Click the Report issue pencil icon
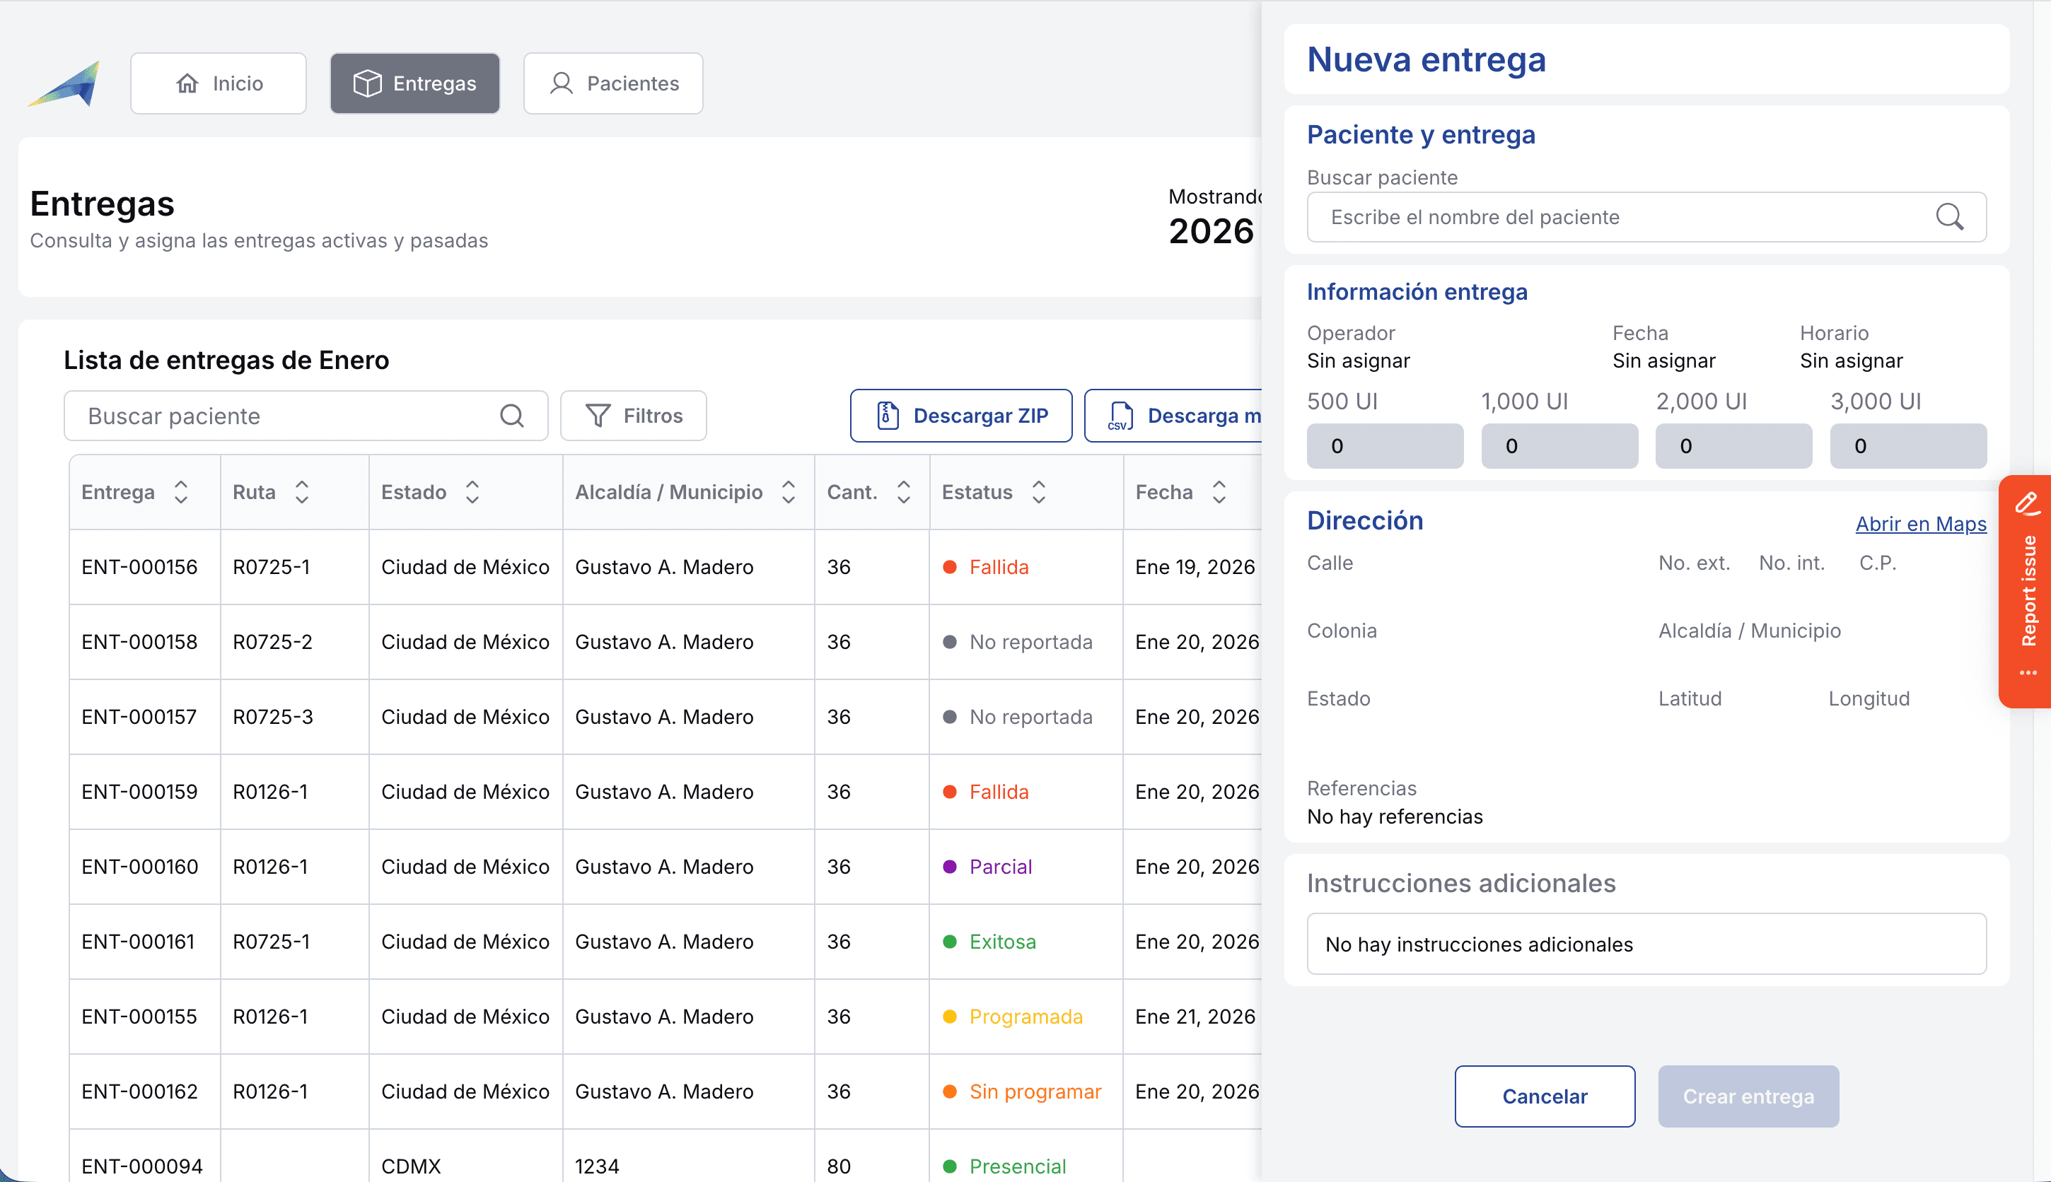Image resolution: width=2051 pixels, height=1182 pixels. click(2027, 504)
